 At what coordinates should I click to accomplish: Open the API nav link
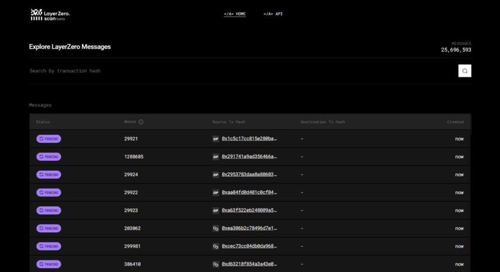point(273,14)
